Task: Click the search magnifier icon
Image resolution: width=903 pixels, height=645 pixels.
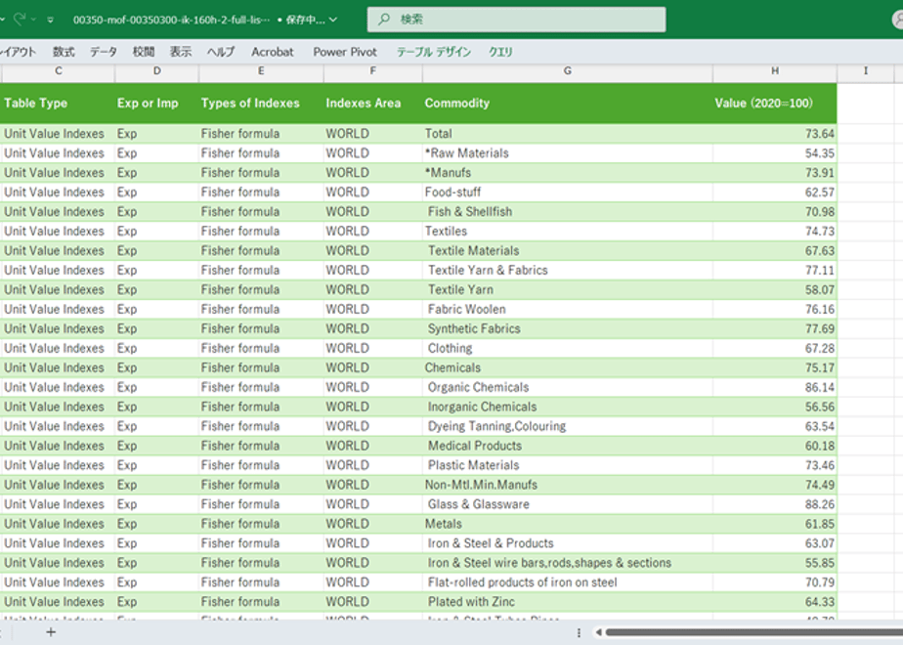Action: [x=383, y=20]
